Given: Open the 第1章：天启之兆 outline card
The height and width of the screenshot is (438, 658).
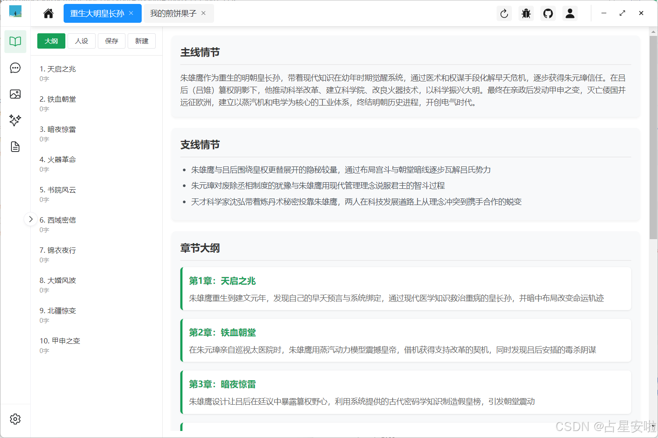Looking at the screenshot, I should (406, 289).
